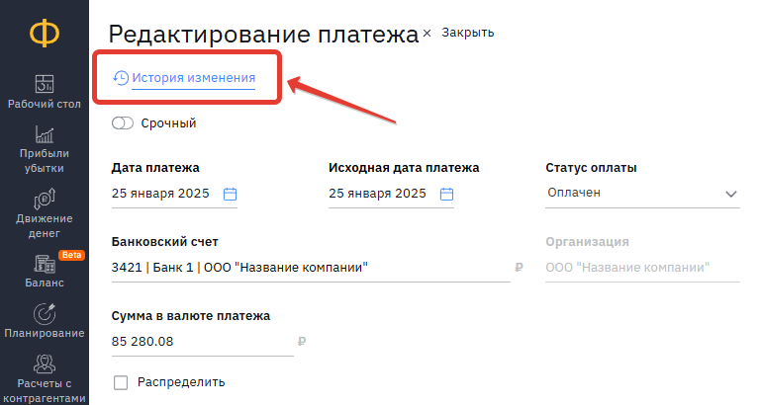Select Рабочий стол menu label
The height and width of the screenshot is (405, 760).
tap(45, 104)
